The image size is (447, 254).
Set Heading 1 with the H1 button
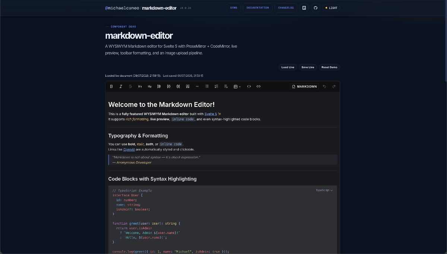140,86
